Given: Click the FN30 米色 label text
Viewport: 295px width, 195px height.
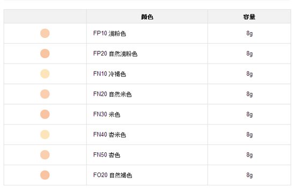Looking at the screenshot, I should point(107,114).
